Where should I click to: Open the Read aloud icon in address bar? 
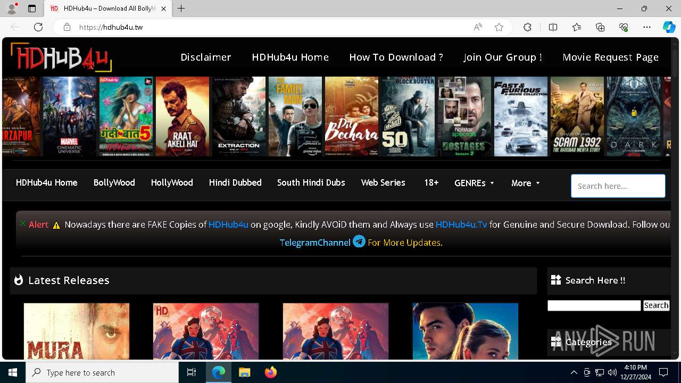478,27
